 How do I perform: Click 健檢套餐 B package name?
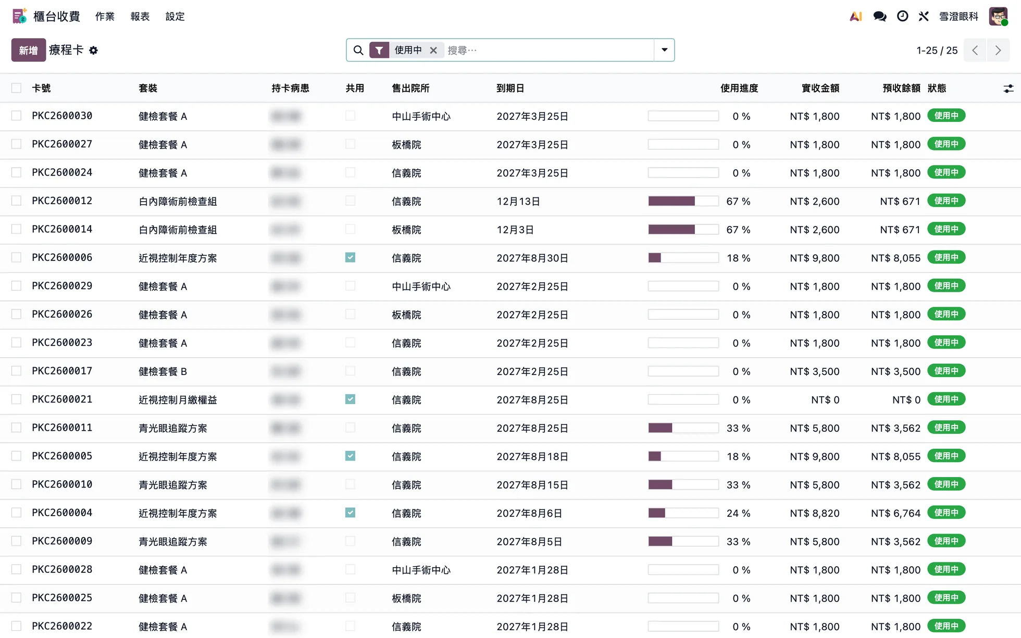coord(163,371)
